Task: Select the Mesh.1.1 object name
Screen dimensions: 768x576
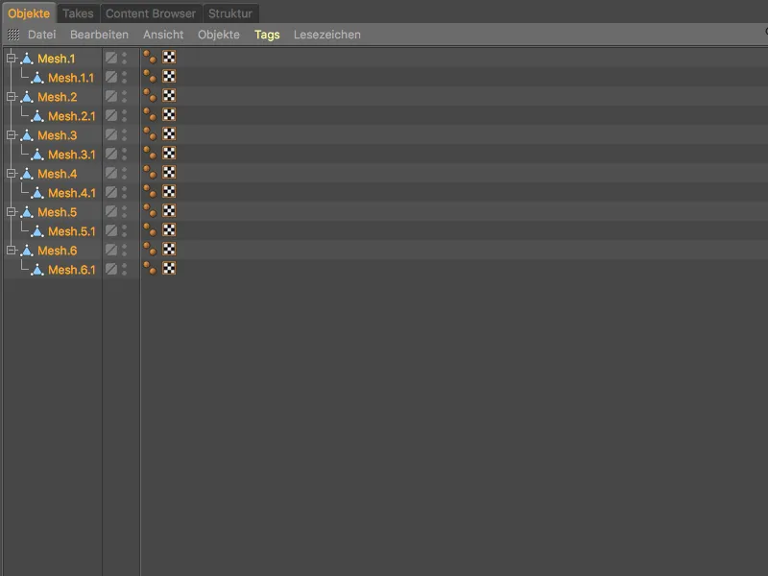Action: click(71, 78)
